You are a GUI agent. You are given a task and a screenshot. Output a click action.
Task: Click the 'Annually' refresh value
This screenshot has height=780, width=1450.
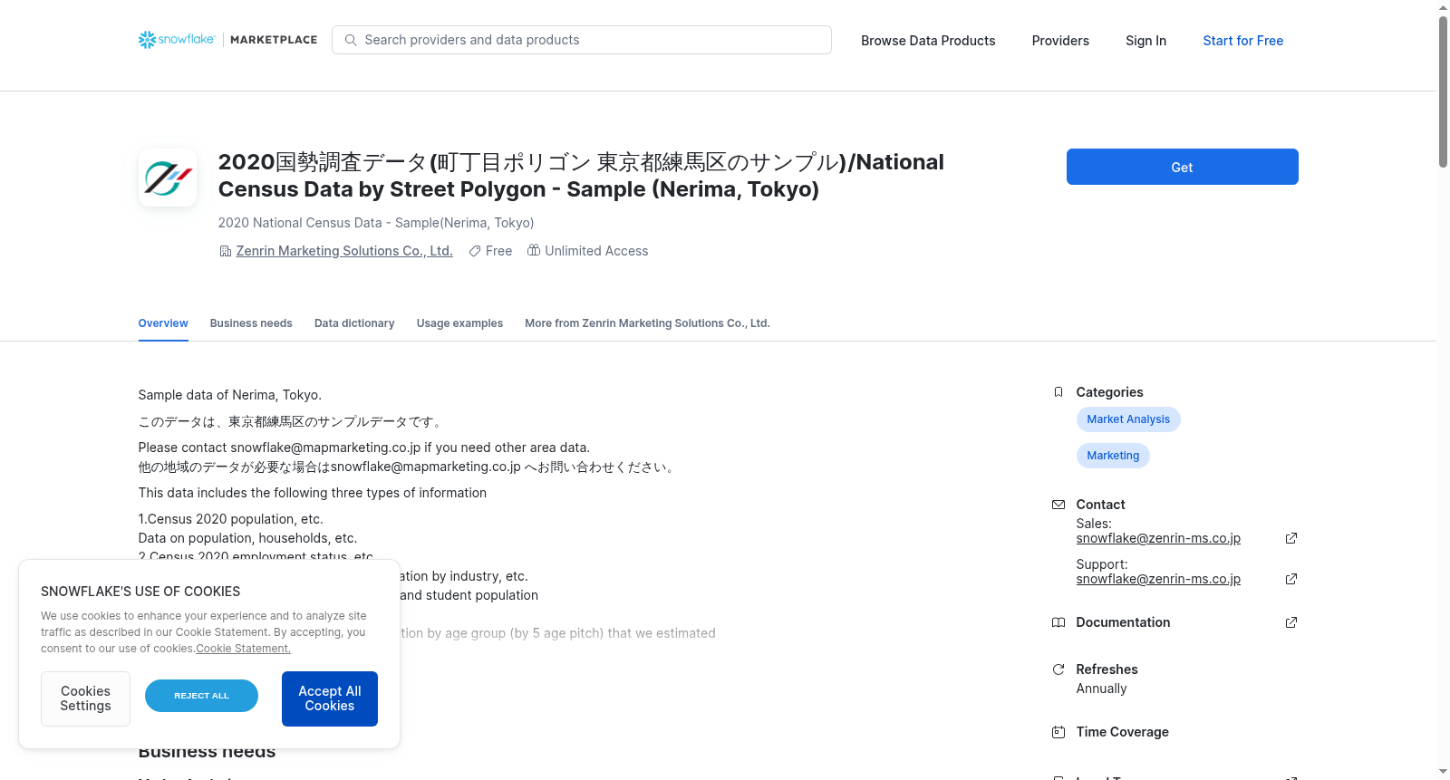tap(1101, 689)
